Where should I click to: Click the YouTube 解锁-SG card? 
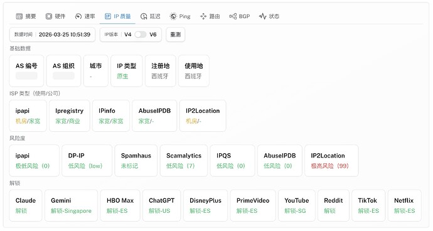(x=297, y=205)
